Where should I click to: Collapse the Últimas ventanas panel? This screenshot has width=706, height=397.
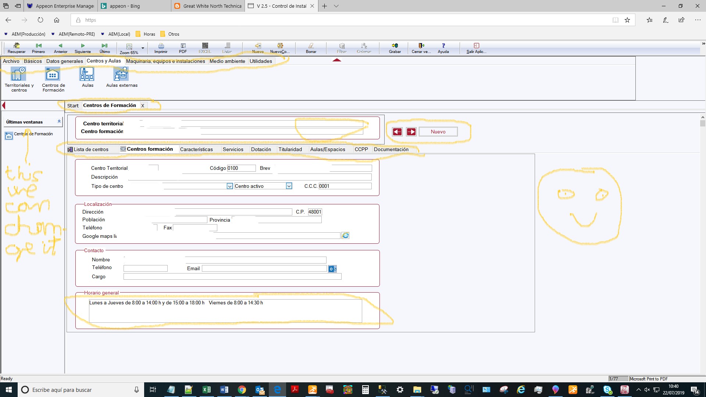click(x=59, y=122)
